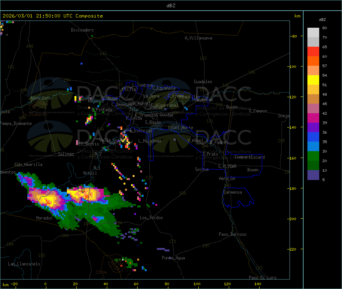Click the Morados location label
The image size is (342, 289).
44,218
